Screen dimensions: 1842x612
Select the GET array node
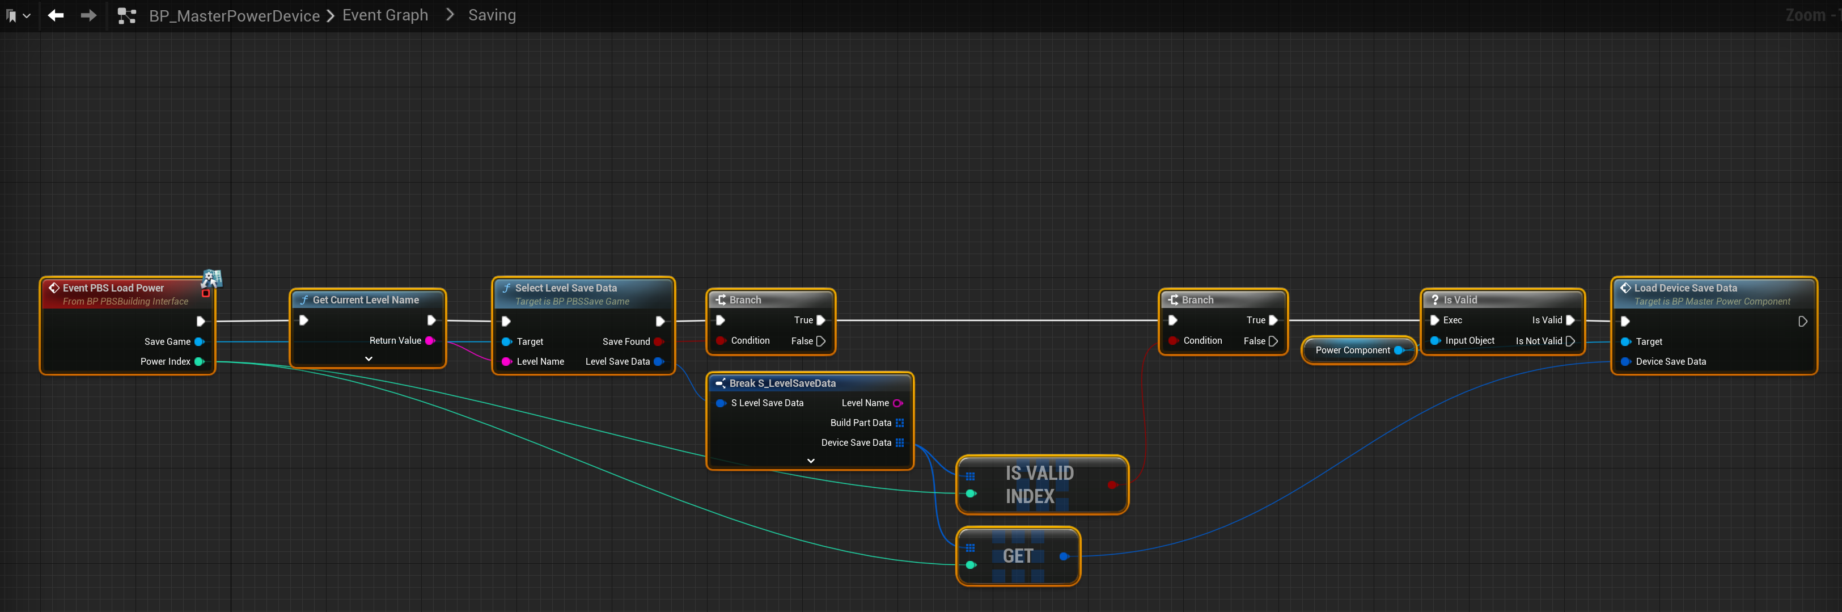coord(1017,556)
